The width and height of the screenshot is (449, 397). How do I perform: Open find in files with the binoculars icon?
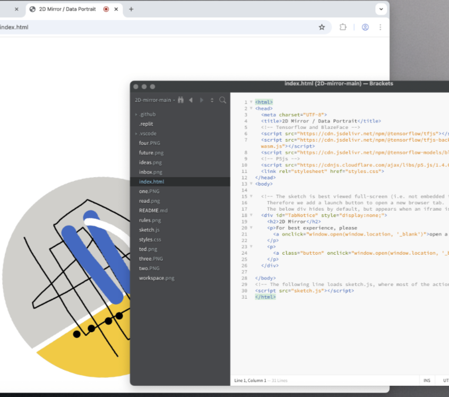pos(180,100)
